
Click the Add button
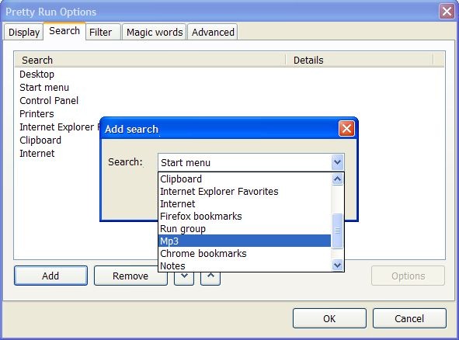[x=50, y=276]
